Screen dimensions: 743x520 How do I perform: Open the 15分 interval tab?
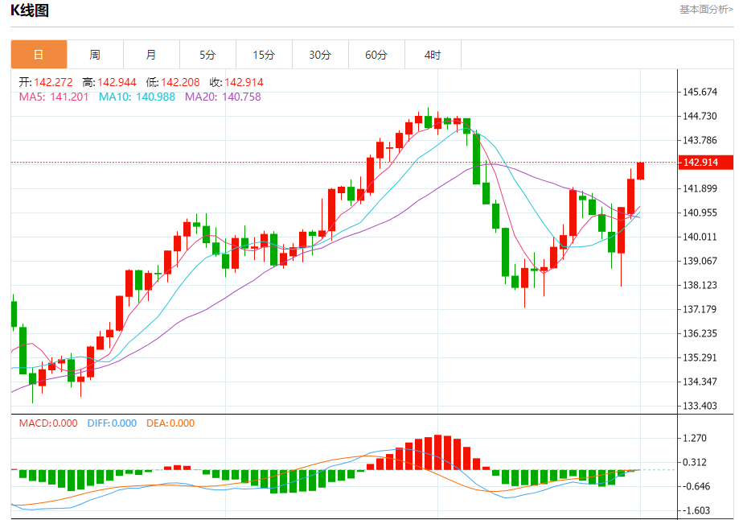(x=264, y=55)
